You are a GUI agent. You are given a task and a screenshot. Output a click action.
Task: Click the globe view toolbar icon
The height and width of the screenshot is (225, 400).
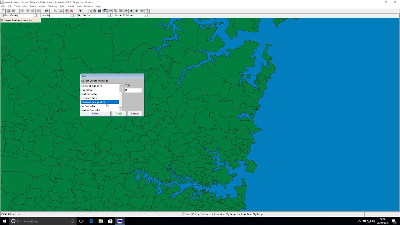click(99, 11)
